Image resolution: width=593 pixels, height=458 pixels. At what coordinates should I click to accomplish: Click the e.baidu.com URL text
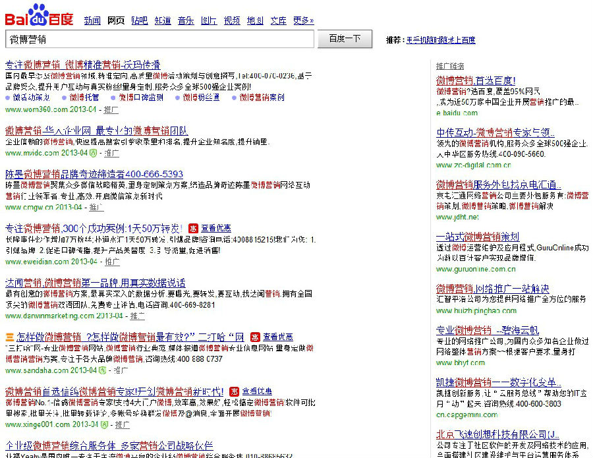[457, 113]
